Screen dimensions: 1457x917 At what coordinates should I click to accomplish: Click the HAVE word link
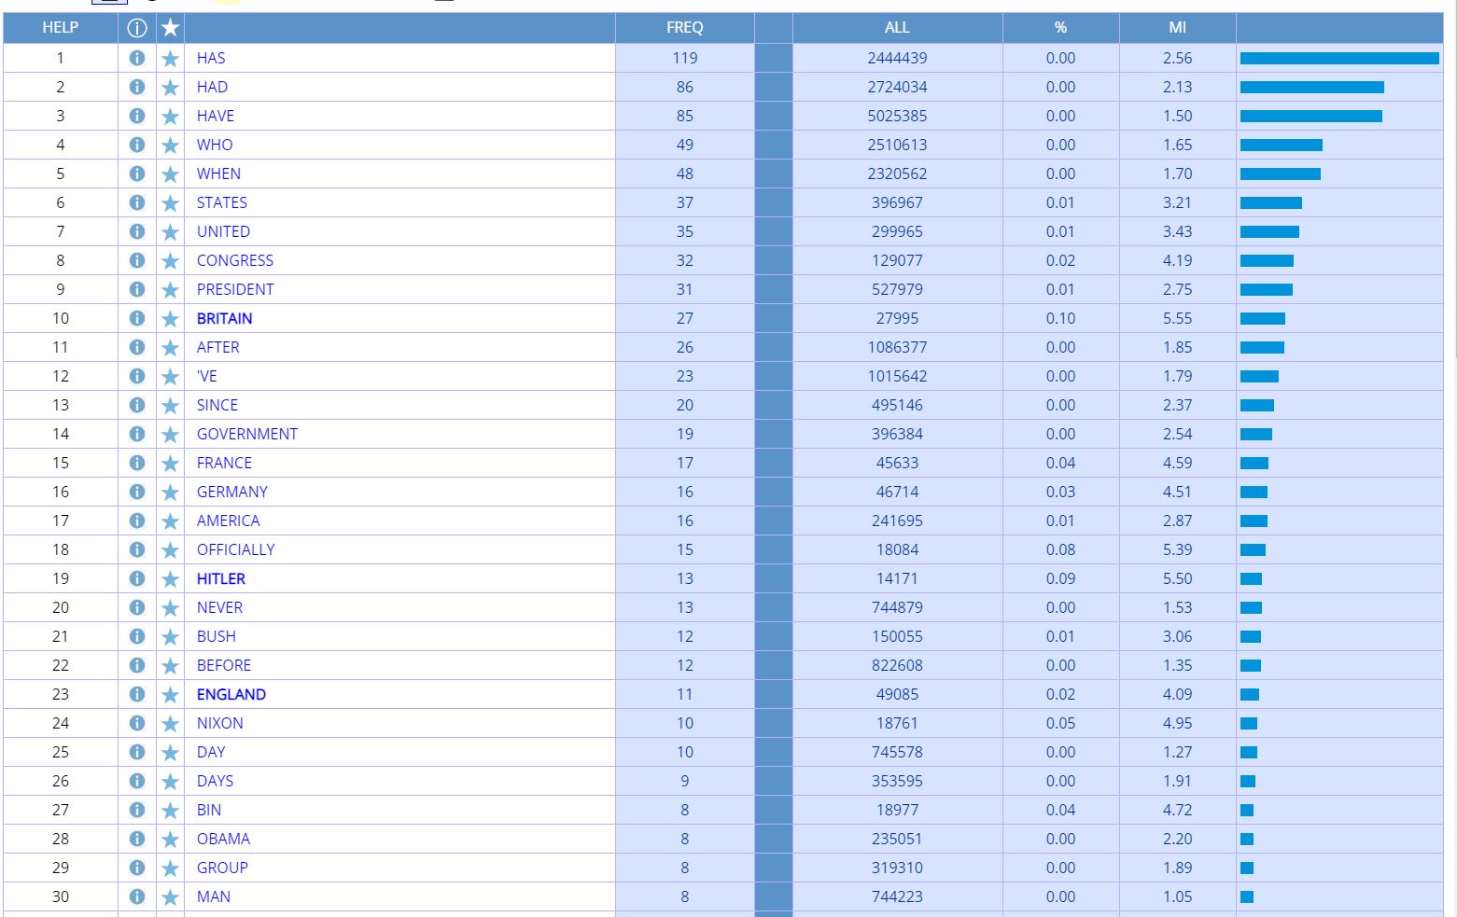click(216, 116)
